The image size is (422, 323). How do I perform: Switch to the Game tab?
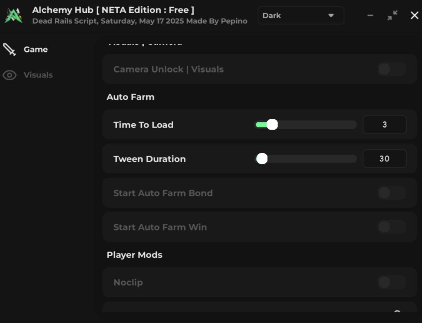(x=35, y=50)
